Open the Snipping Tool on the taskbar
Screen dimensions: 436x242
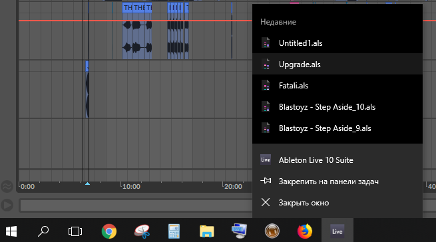click(142, 231)
